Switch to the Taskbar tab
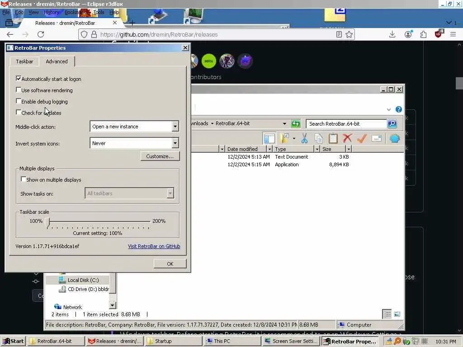This screenshot has width=463, height=347. point(24,61)
